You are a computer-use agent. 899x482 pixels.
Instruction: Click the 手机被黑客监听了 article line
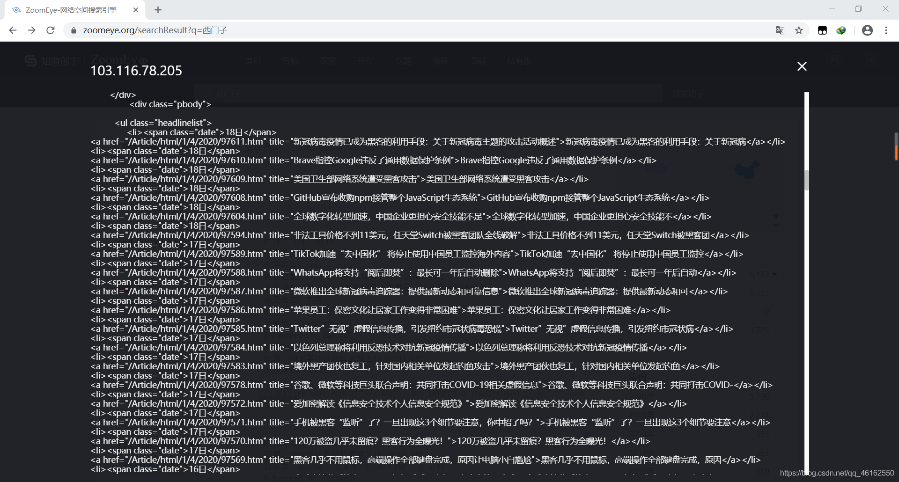(x=430, y=423)
